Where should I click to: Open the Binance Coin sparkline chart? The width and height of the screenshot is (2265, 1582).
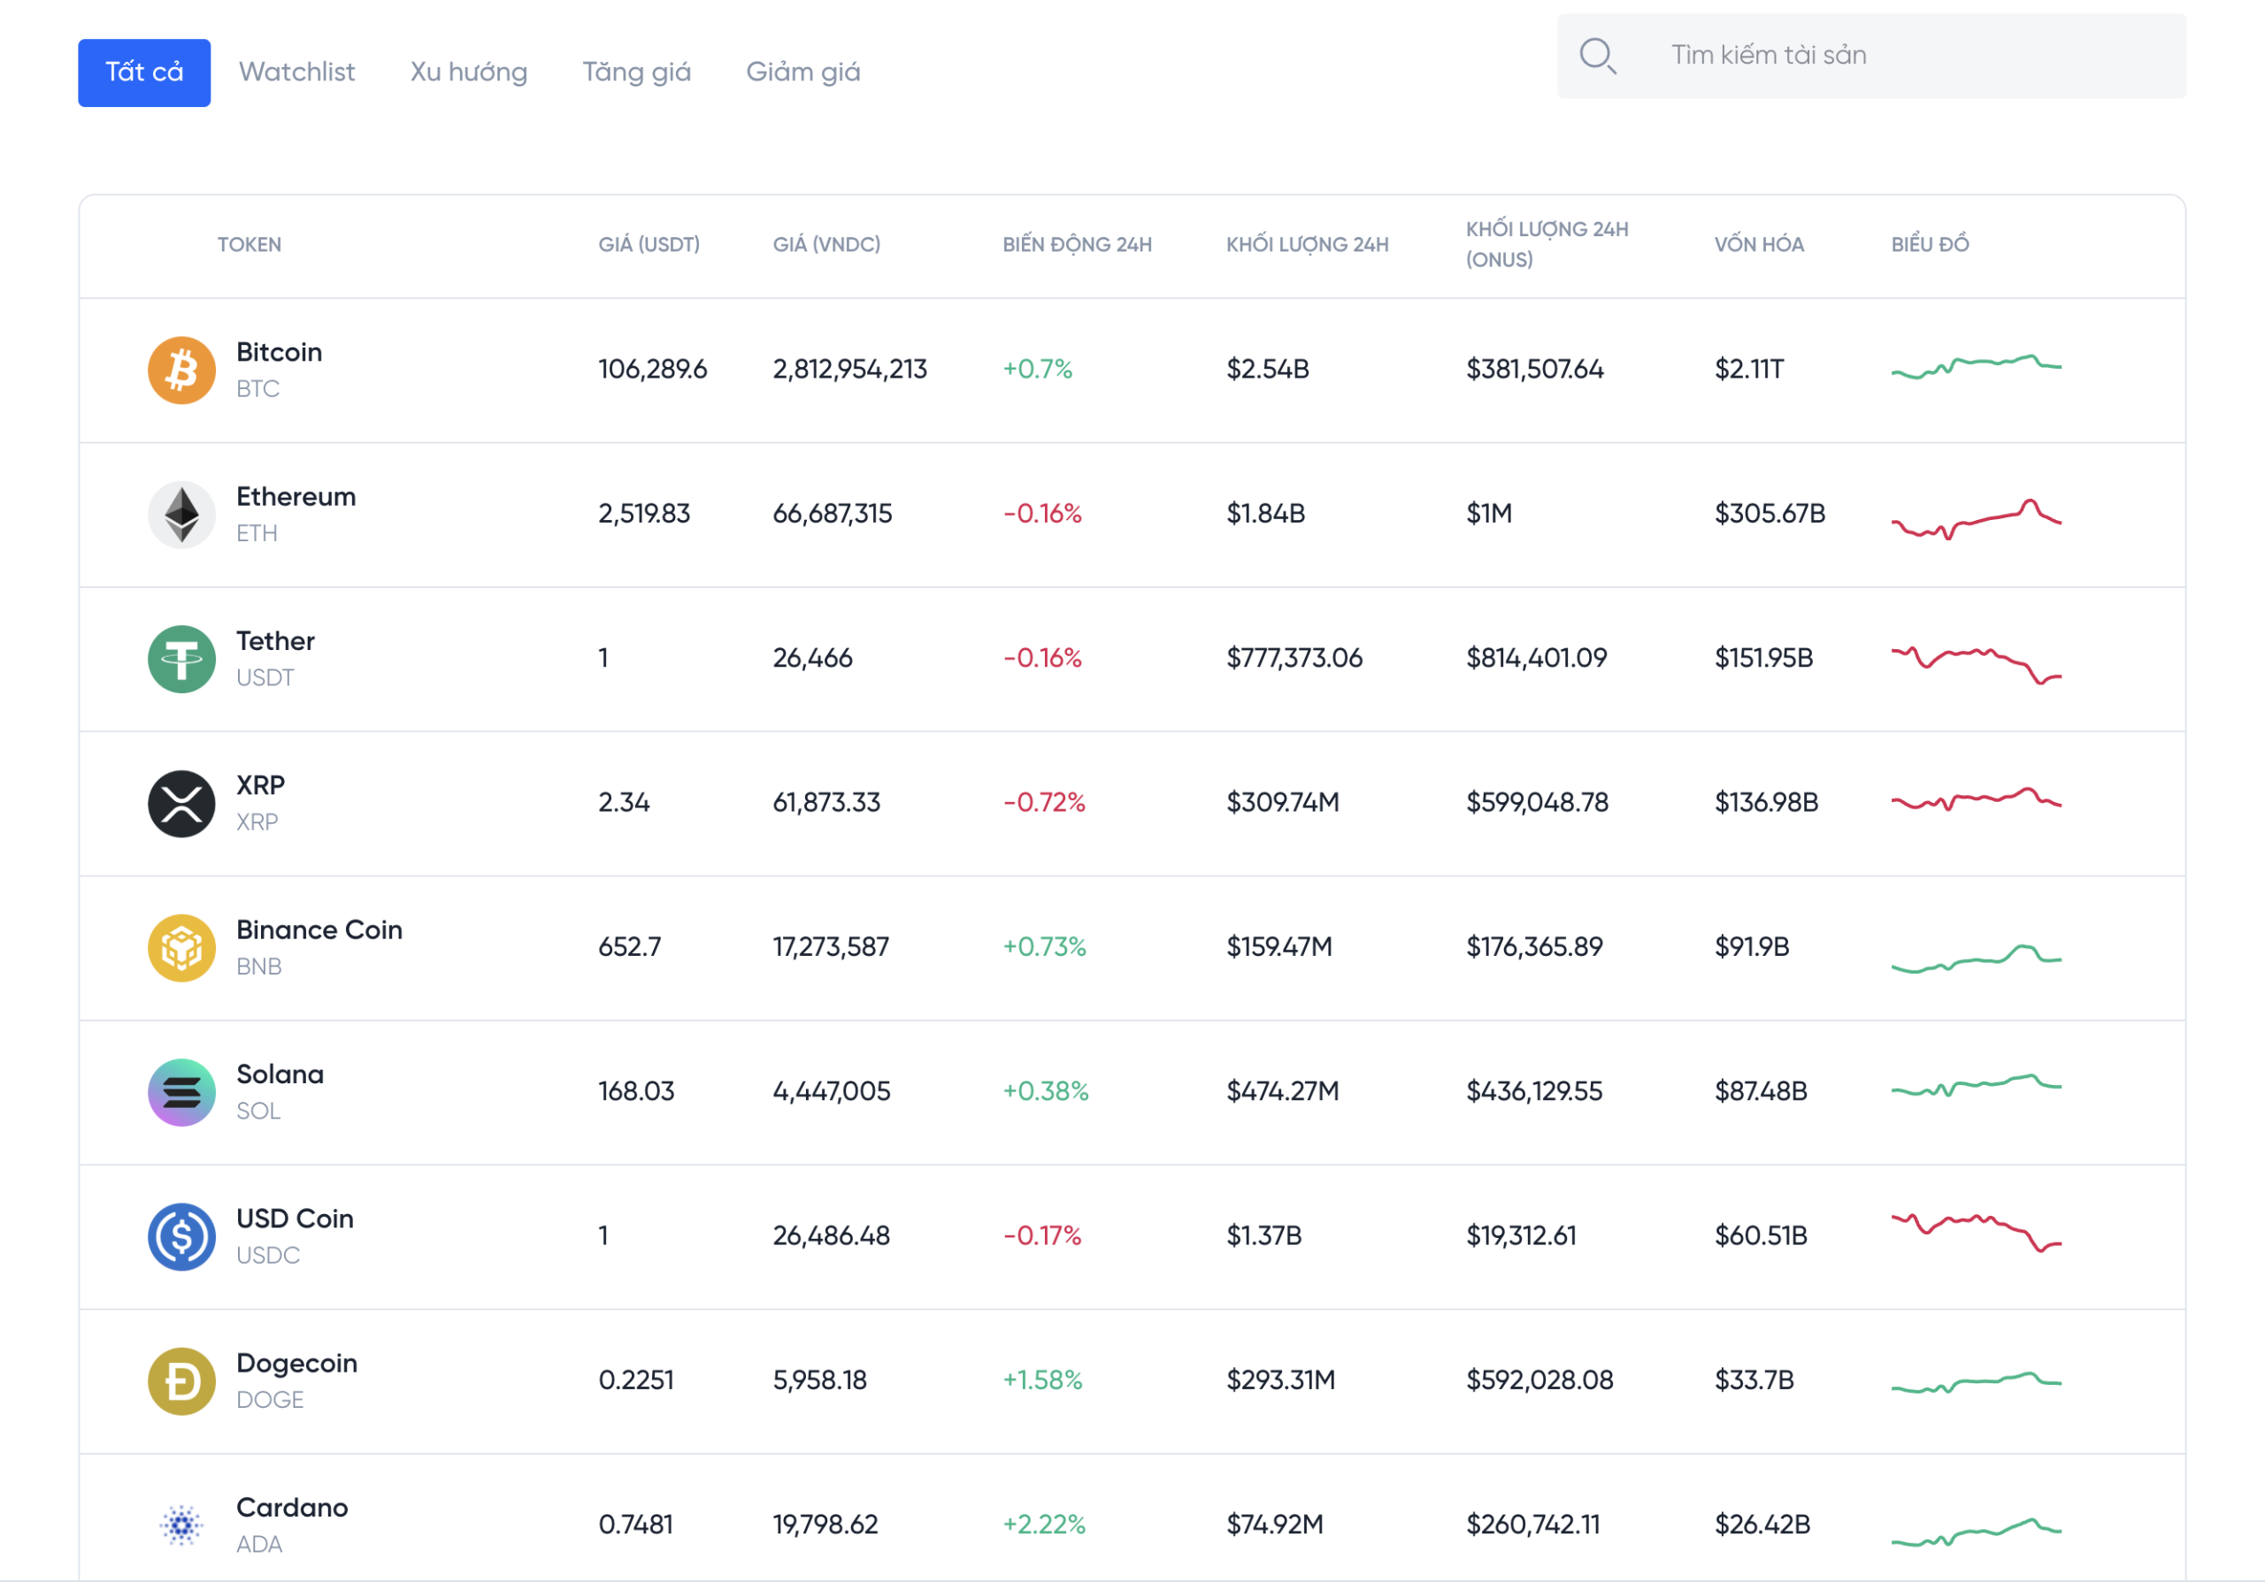pos(1976,958)
